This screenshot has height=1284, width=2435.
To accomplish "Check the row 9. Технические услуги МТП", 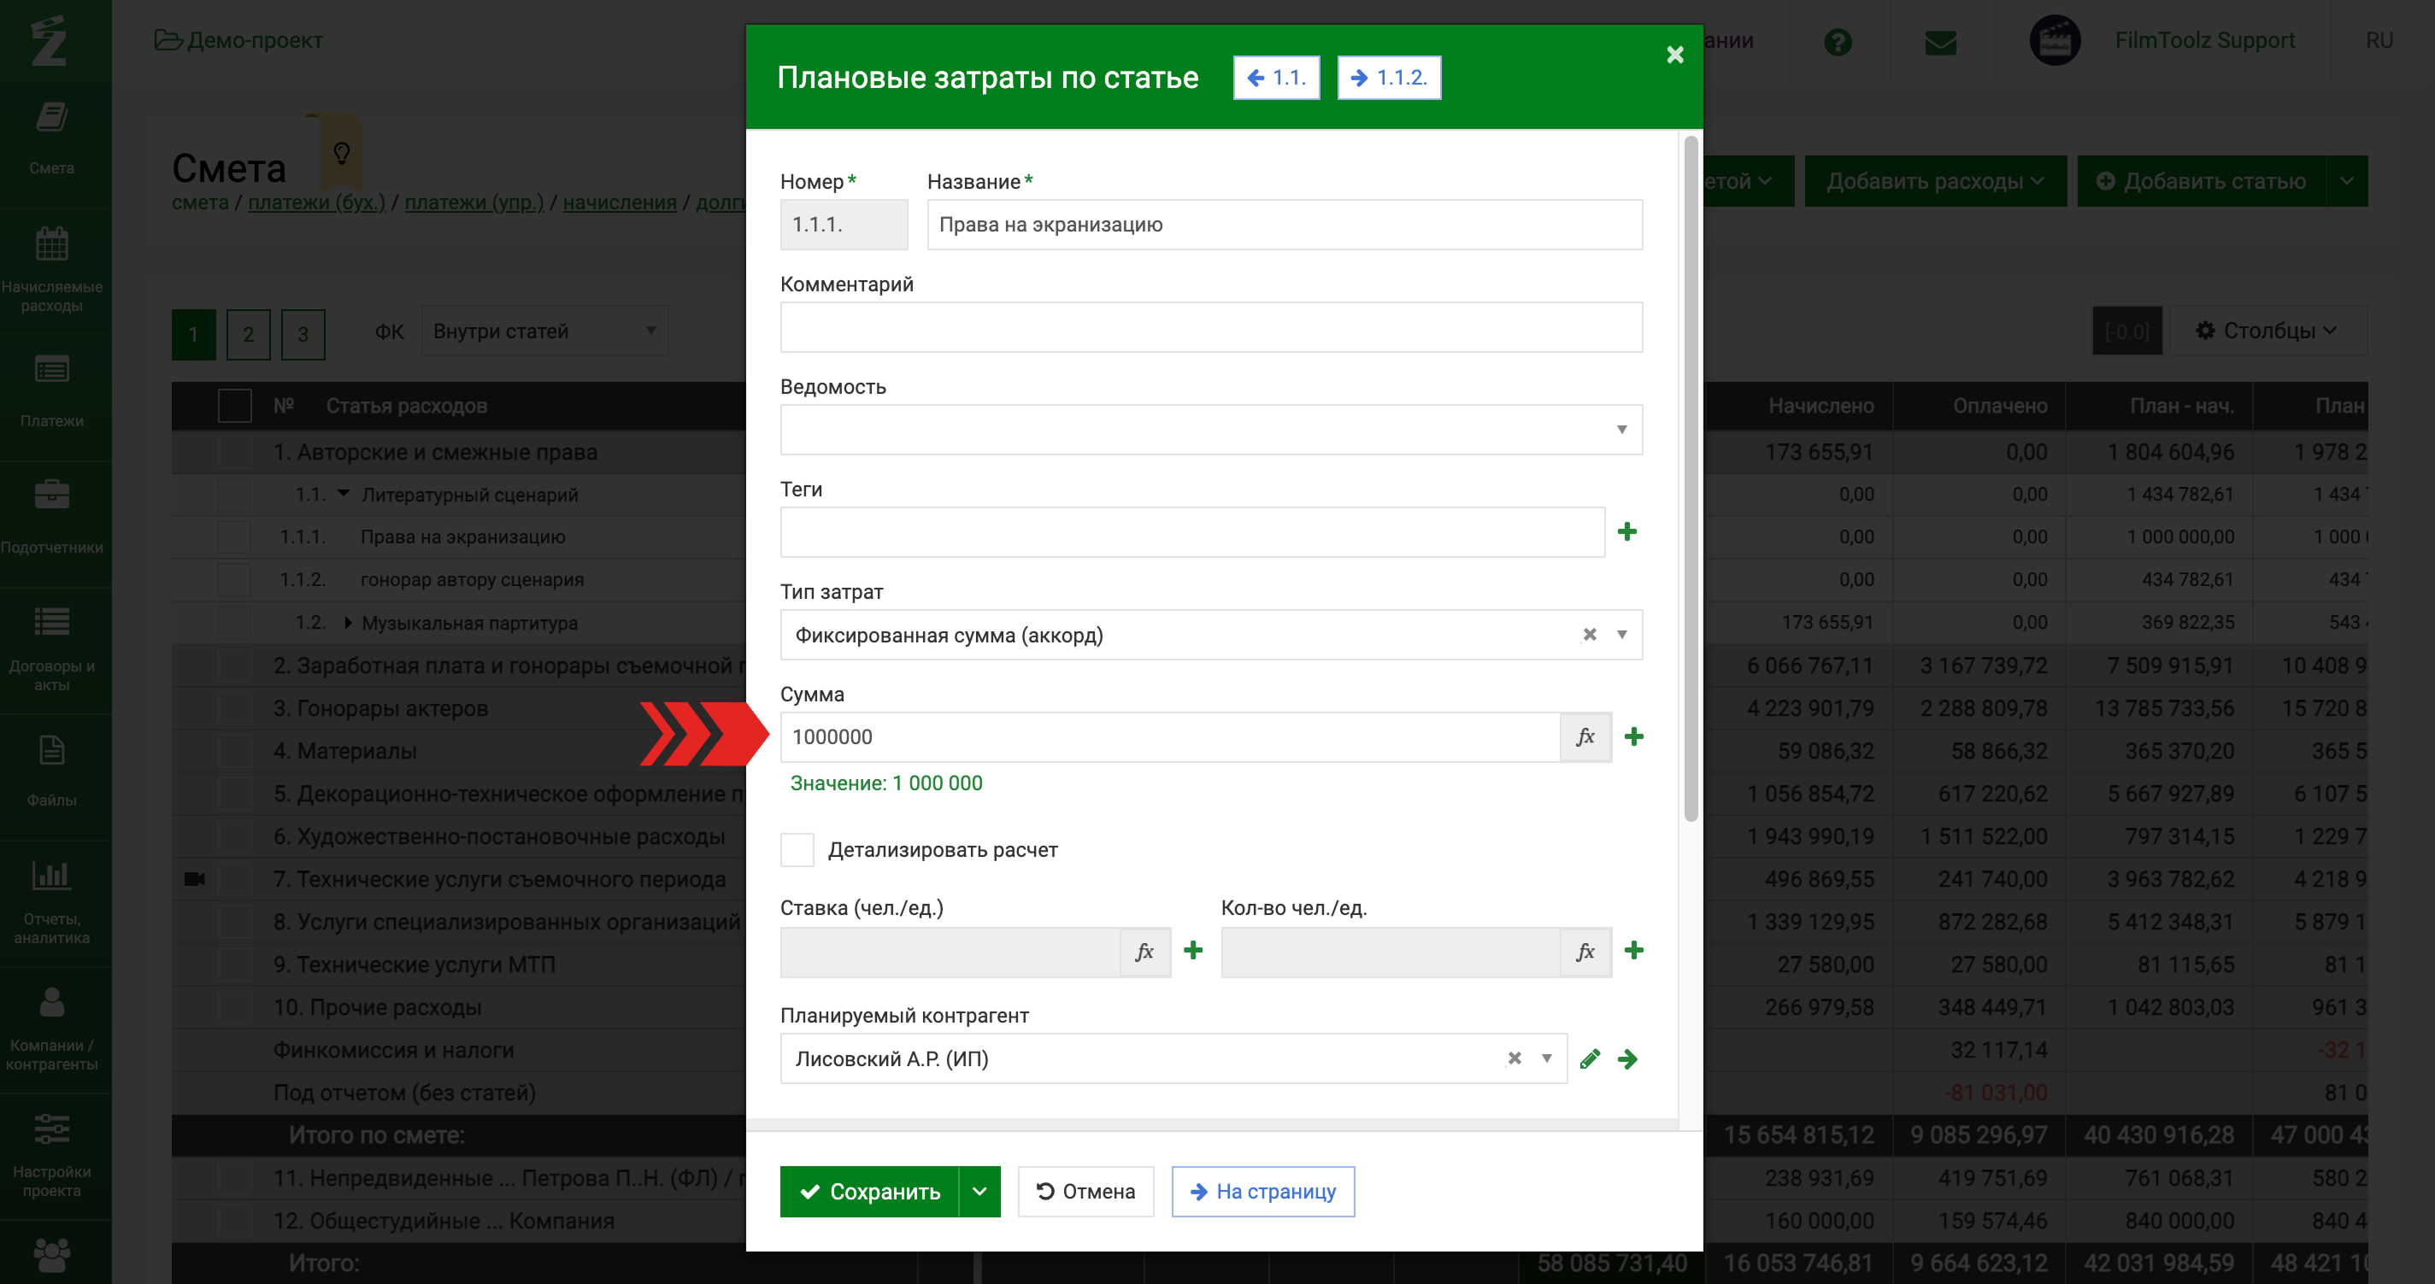I will [234, 964].
